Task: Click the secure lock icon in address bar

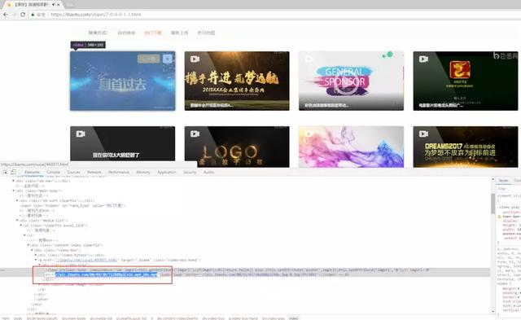Action: point(33,15)
